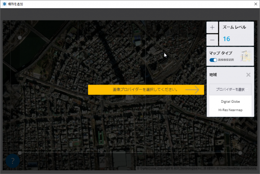This screenshot has height=174, width=260.
Task: Click the map type thumbnail
Action: pos(246,56)
